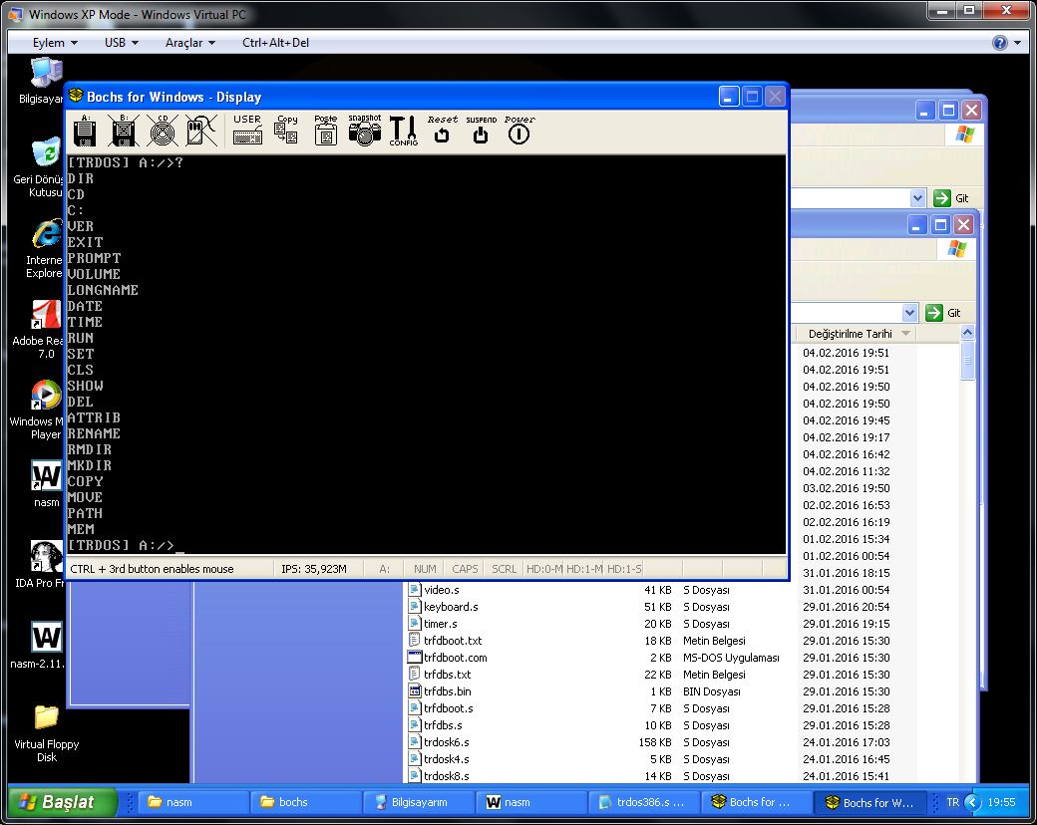Click the CAPS indicator in Bochs status bar

click(465, 569)
